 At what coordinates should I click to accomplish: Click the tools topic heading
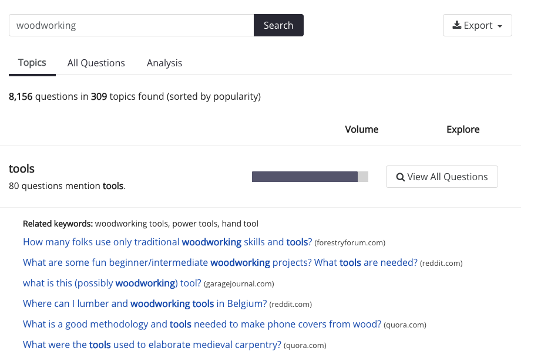(22, 169)
